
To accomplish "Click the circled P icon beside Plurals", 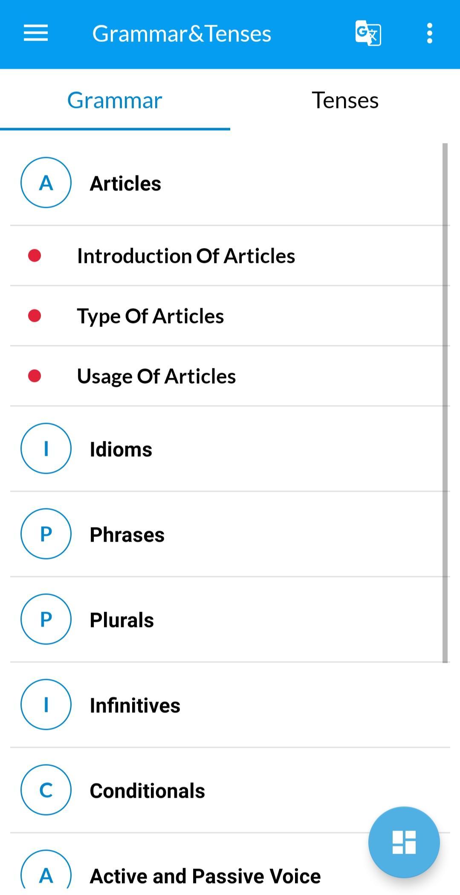I will pos(46,619).
